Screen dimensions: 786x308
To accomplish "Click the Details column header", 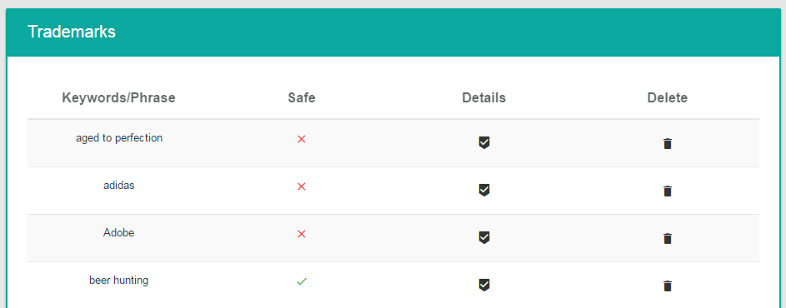I will [x=483, y=97].
